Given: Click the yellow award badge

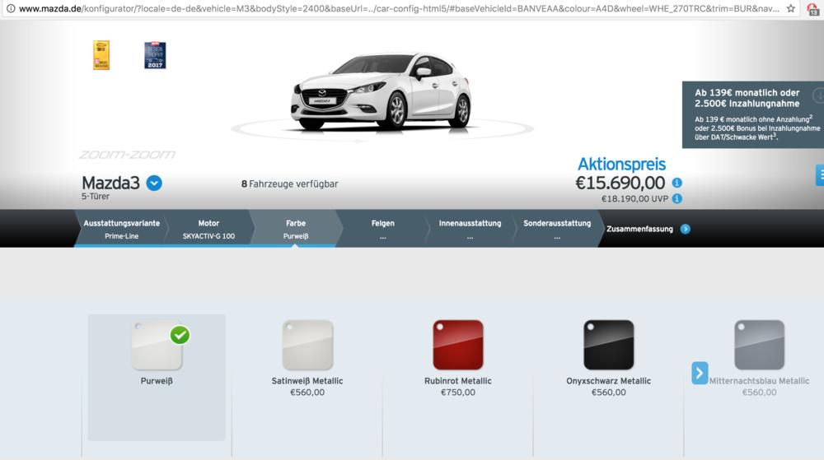Looking at the screenshot, I should (x=101, y=54).
